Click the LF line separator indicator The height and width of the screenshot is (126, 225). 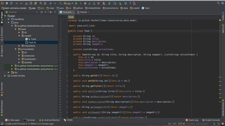[x=175, y=124]
